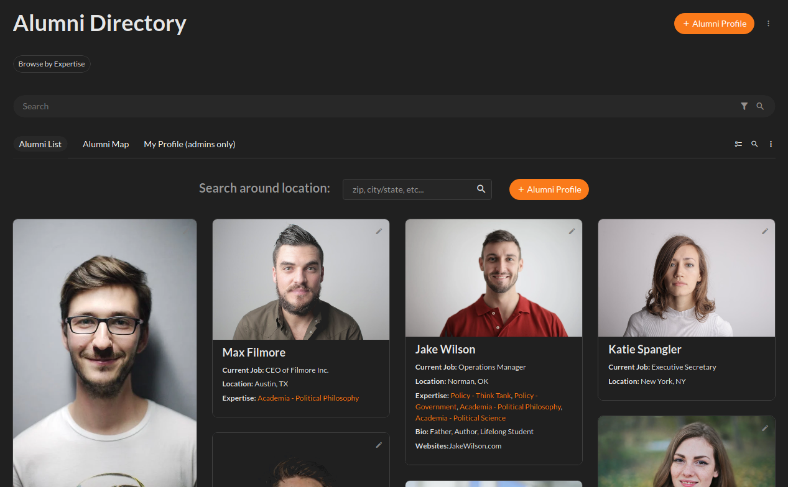Click the search icon in tab bar

click(x=754, y=144)
